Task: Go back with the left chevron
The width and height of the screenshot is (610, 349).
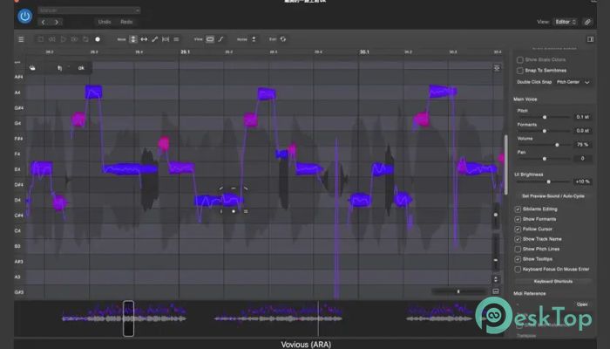Action: [44, 22]
